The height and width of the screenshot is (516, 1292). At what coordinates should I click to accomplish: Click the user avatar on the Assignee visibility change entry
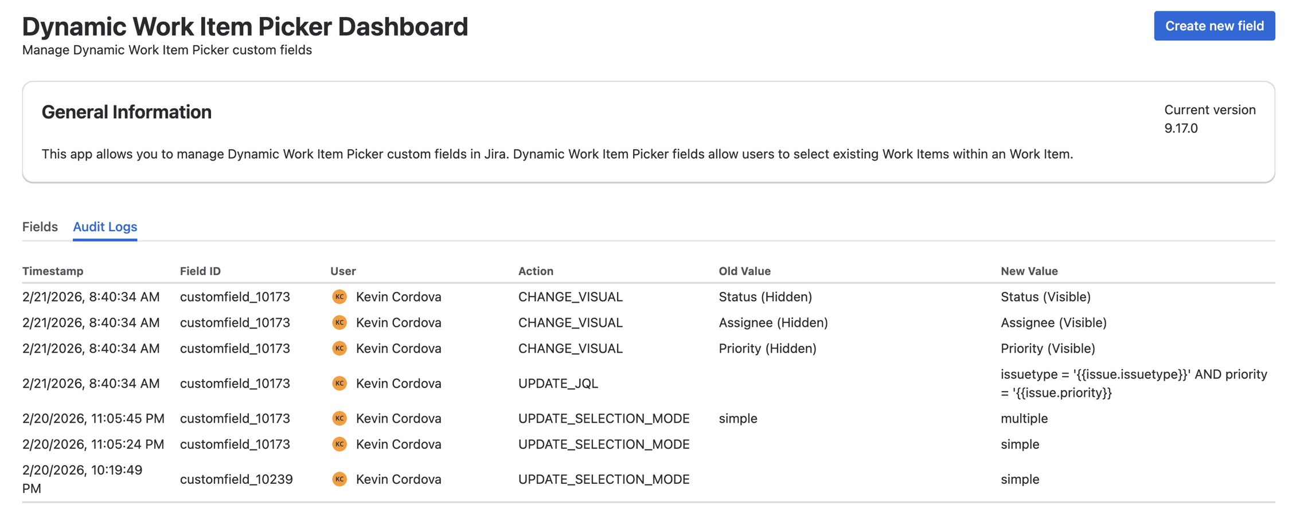click(x=339, y=322)
